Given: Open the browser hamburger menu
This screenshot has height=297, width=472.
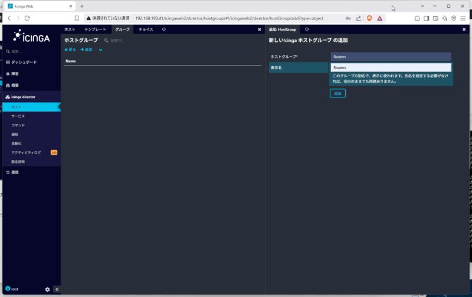Looking at the screenshot, I should pos(463,18).
